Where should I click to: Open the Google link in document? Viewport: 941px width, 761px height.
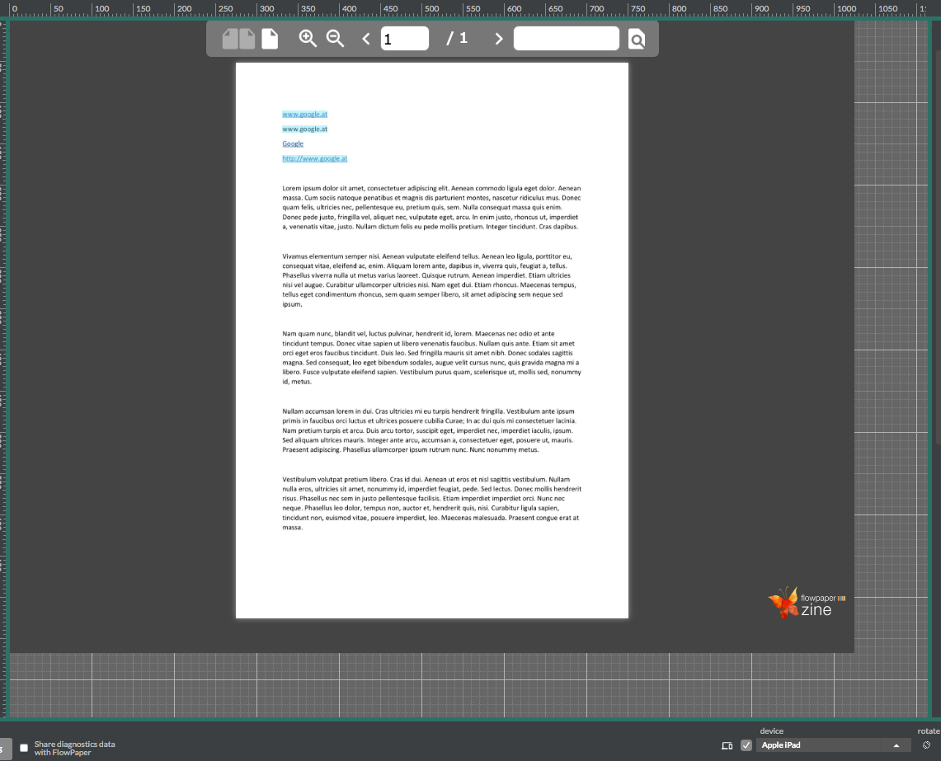click(293, 144)
